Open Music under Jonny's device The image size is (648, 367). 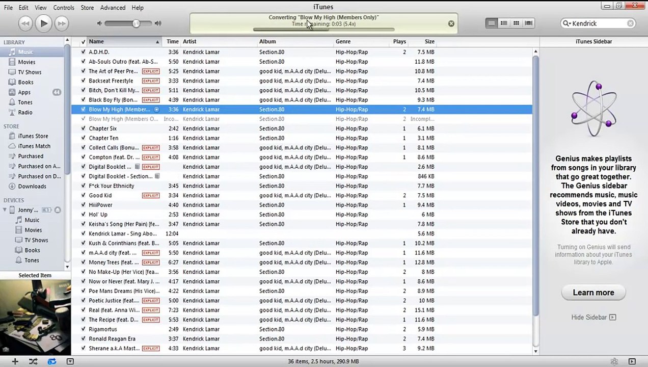point(32,220)
